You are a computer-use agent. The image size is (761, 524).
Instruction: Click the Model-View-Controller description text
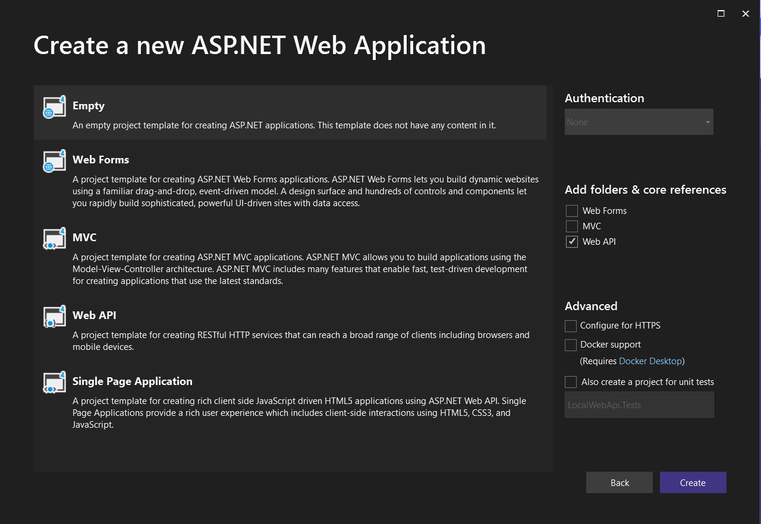300,269
